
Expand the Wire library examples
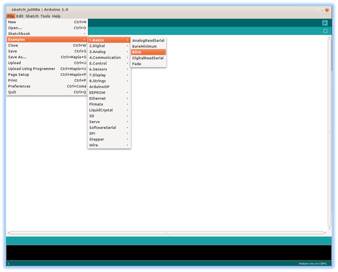tap(109, 145)
